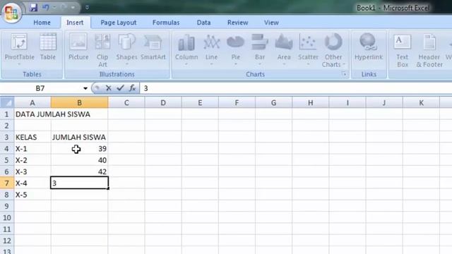Click the Select All corner button
This screenshot has height=254, width=452.
7,102
